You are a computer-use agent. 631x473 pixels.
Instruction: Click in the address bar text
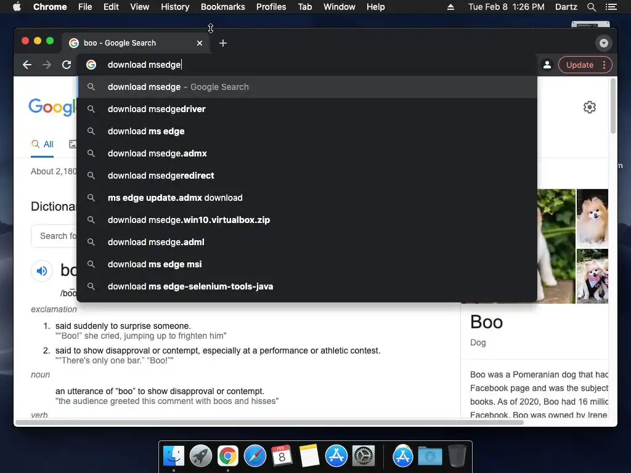[144, 65]
